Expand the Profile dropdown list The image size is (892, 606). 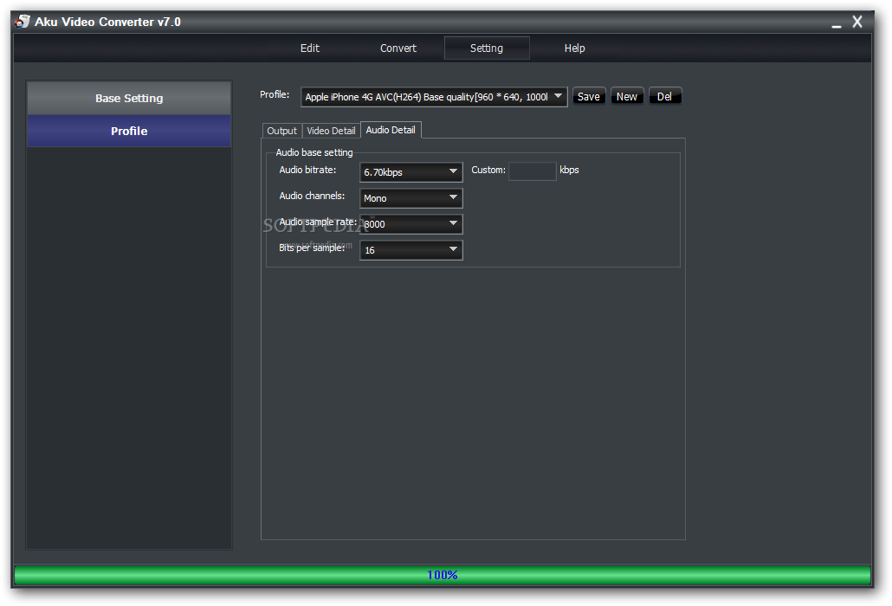434,97
